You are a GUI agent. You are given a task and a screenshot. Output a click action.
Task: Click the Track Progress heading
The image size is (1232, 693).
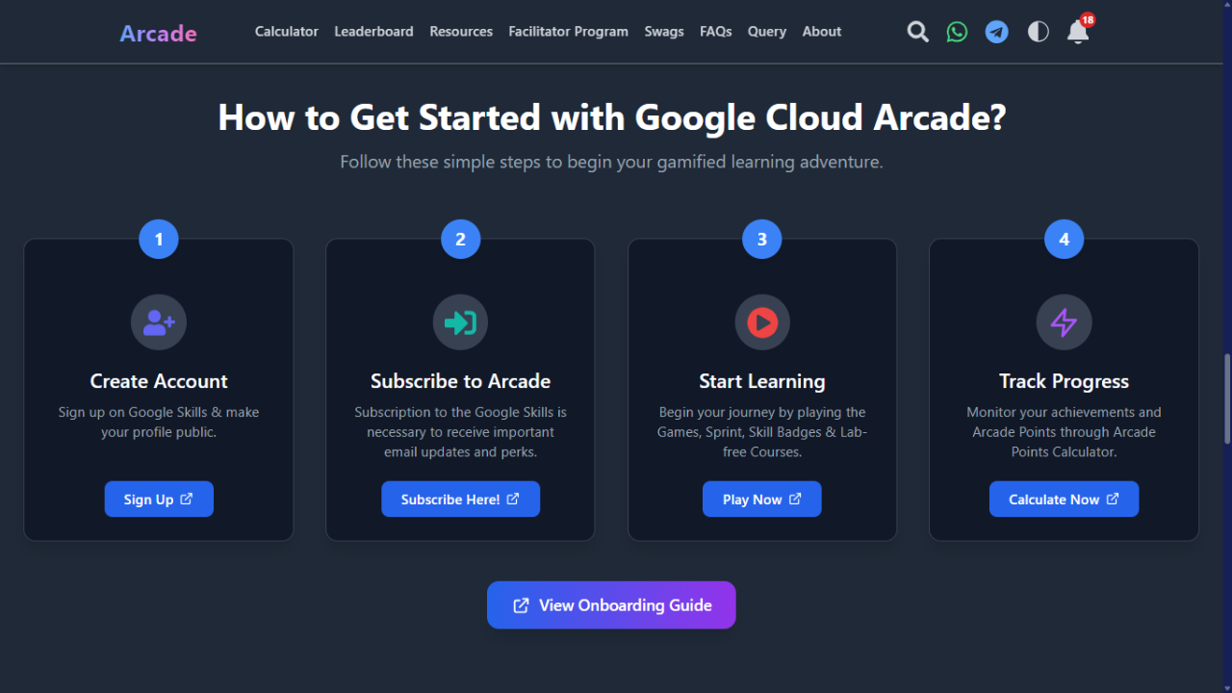1064,381
